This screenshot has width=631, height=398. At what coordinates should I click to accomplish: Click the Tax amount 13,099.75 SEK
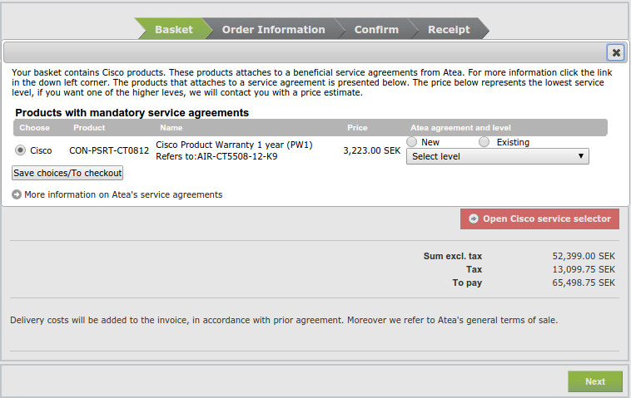[584, 269]
